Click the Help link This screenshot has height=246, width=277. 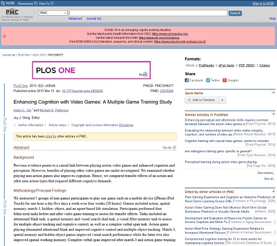coord(272,19)
